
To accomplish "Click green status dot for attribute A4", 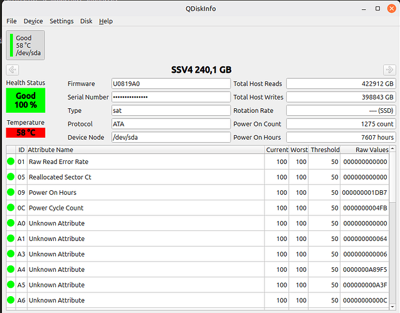I will pyautogui.click(x=11, y=269).
